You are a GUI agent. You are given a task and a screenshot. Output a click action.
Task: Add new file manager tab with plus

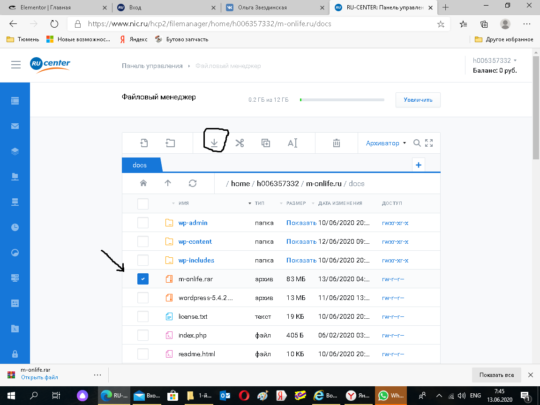coord(419,165)
